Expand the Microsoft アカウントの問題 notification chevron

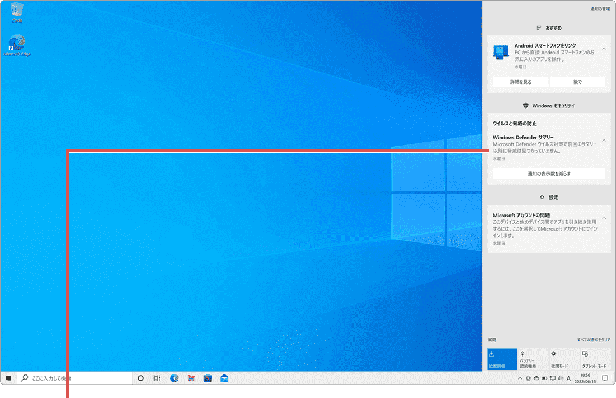coord(604,218)
